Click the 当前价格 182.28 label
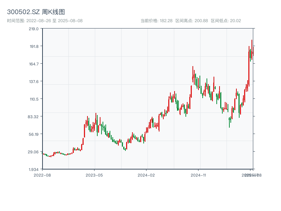The width and height of the screenshot is (281, 211). click(156, 21)
